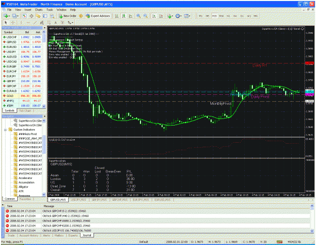Select the W1 timeframe button
The height and width of the screenshot is (245, 316).
point(249,16)
